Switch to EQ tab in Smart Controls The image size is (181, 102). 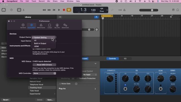click(x=125, y=59)
